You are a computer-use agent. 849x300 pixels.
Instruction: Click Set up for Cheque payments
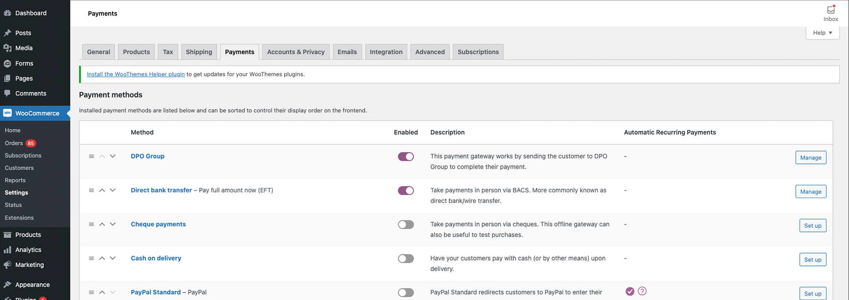click(x=813, y=226)
